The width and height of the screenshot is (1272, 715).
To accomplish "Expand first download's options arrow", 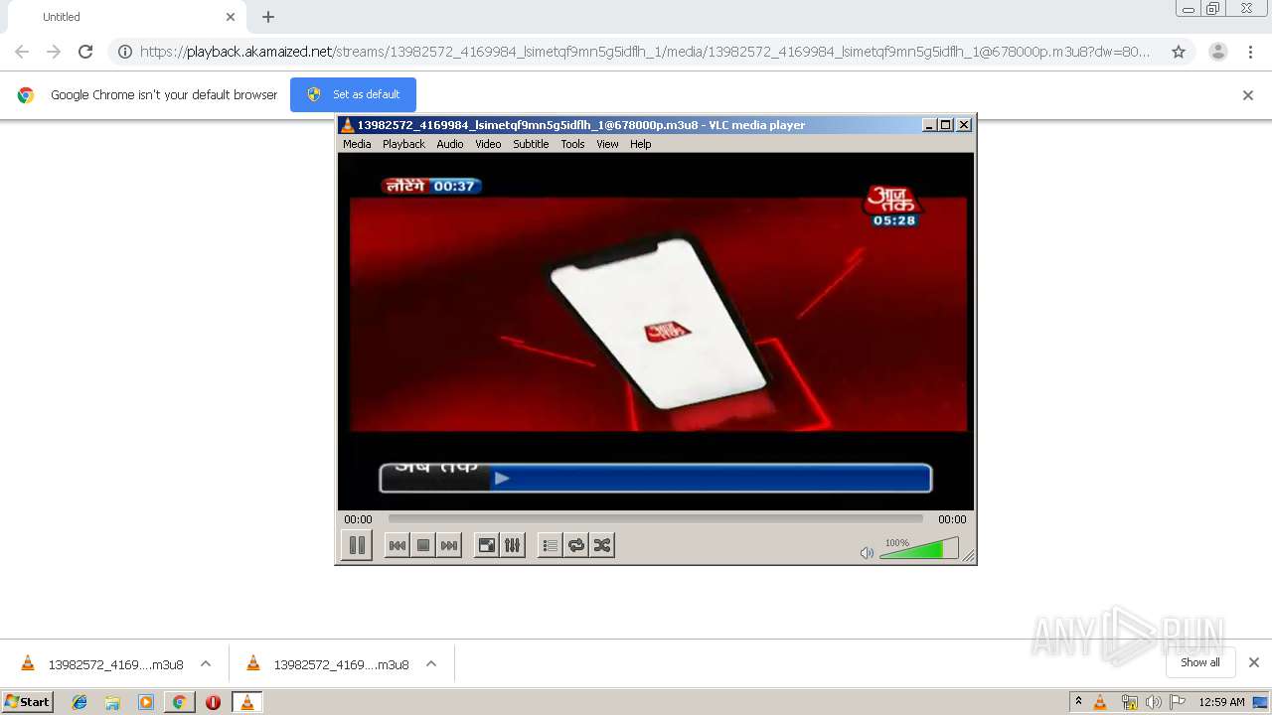I will pyautogui.click(x=206, y=664).
